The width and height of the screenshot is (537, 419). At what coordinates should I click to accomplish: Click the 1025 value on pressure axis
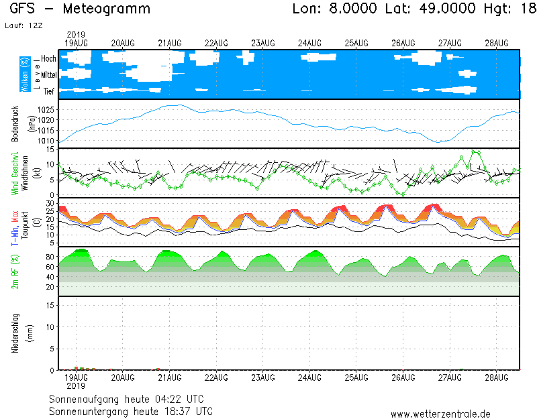pos(46,109)
